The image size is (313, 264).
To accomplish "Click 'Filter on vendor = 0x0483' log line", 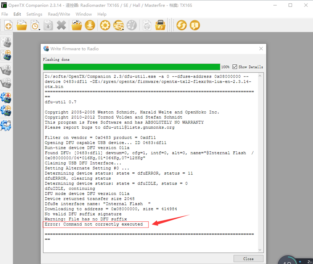I will tap(100, 138).
